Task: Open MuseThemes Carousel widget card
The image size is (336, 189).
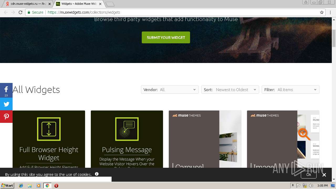Action: point(205,139)
